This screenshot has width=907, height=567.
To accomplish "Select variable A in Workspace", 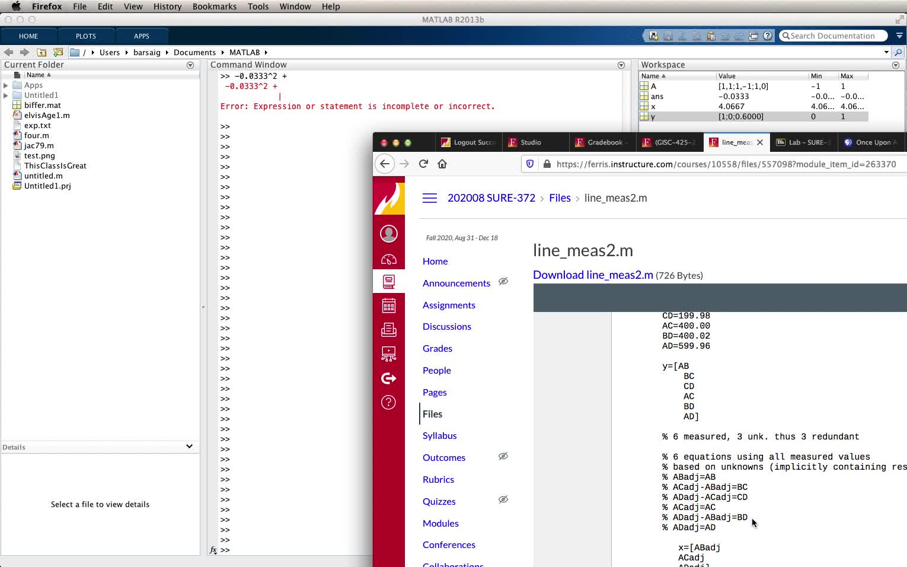I will [753, 87].
